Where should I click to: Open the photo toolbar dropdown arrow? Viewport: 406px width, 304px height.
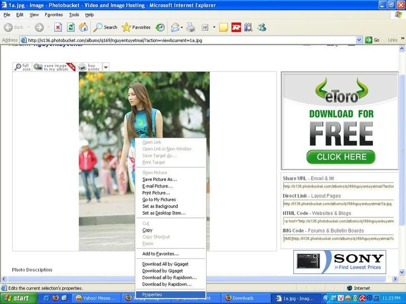pos(106,67)
